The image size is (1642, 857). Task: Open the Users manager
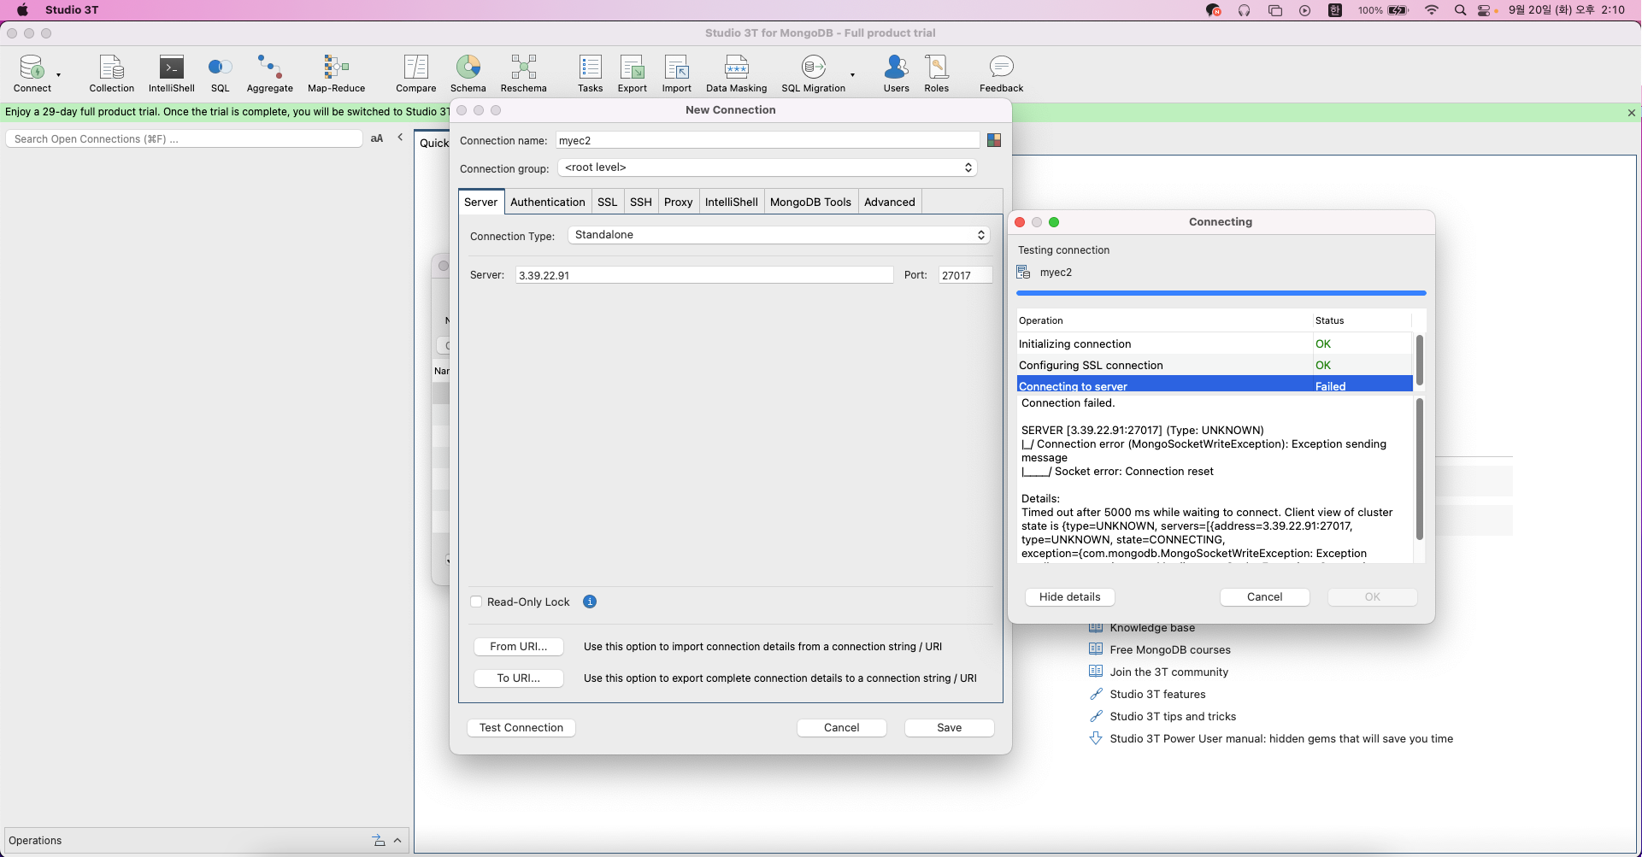896,73
